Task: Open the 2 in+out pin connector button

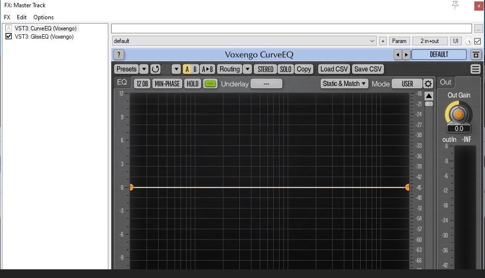Action: tap(429, 41)
